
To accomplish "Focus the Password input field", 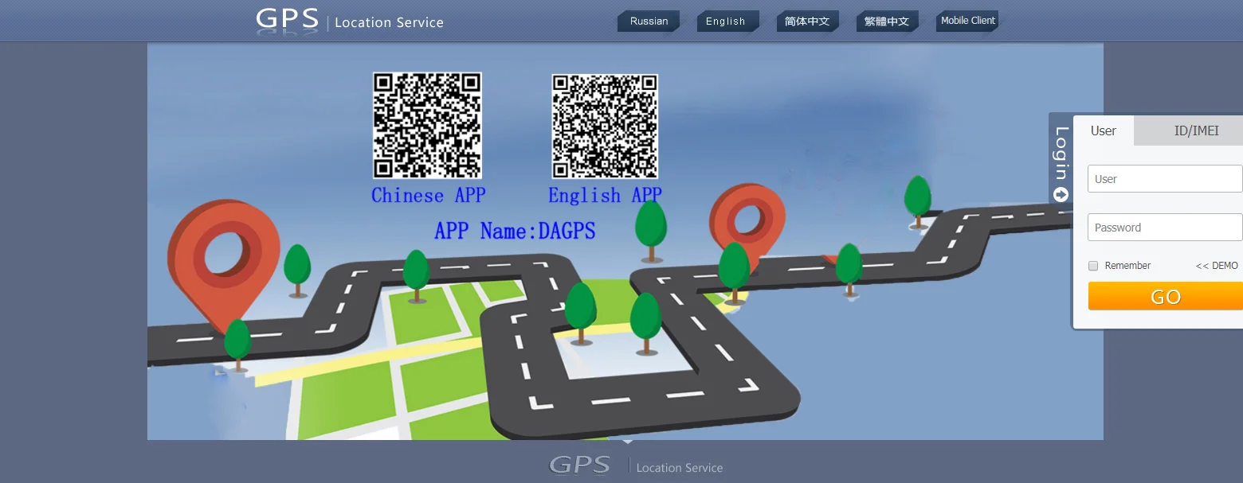I will pos(1165,228).
